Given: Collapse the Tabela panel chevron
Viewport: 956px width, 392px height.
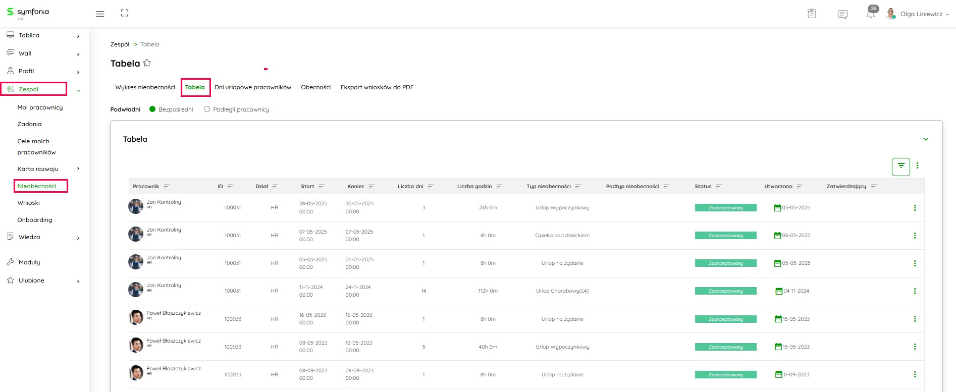Looking at the screenshot, I should 925,139.
